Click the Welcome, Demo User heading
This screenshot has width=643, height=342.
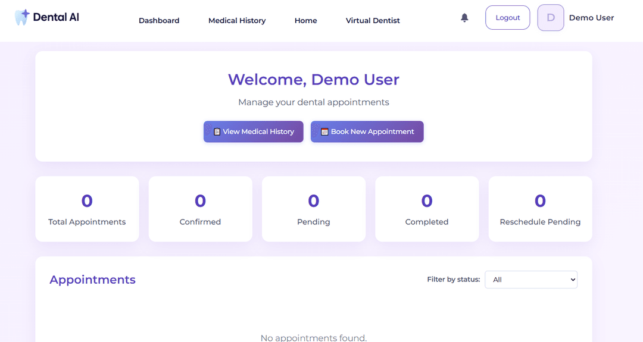pos(314,80)
